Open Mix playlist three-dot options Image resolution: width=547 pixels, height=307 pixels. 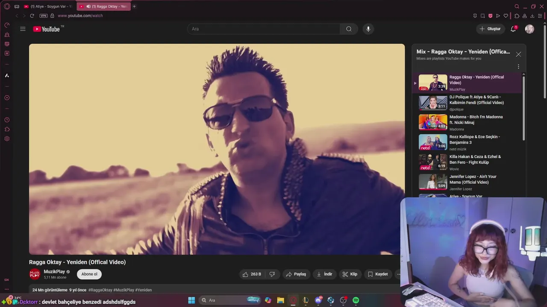[518, 67]
